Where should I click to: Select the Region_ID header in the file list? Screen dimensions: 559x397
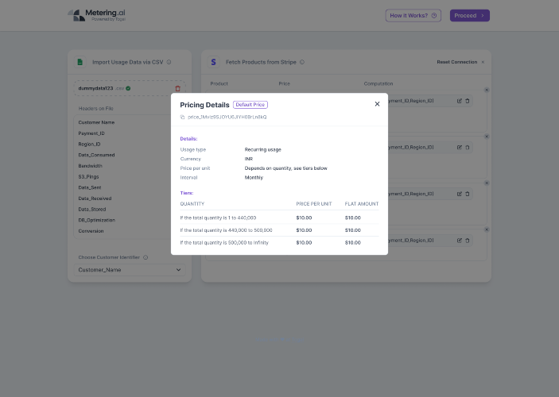pos(89,145)
